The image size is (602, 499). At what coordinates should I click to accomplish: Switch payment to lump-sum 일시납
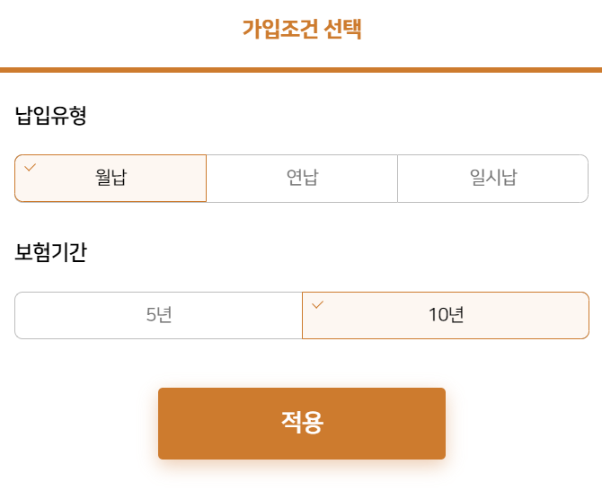tap(493, 179)
